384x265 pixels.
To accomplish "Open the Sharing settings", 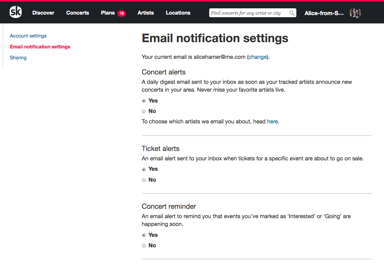I will coord(18,58).
